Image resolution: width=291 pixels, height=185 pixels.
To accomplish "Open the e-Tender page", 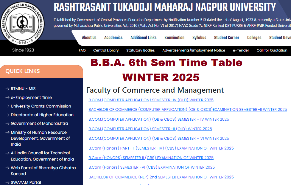I will (x=241, y=50).
